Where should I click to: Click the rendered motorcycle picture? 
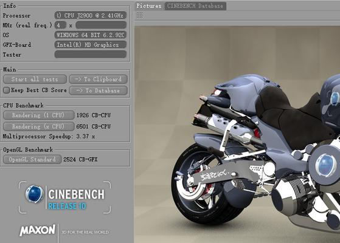tap(237, 134)
